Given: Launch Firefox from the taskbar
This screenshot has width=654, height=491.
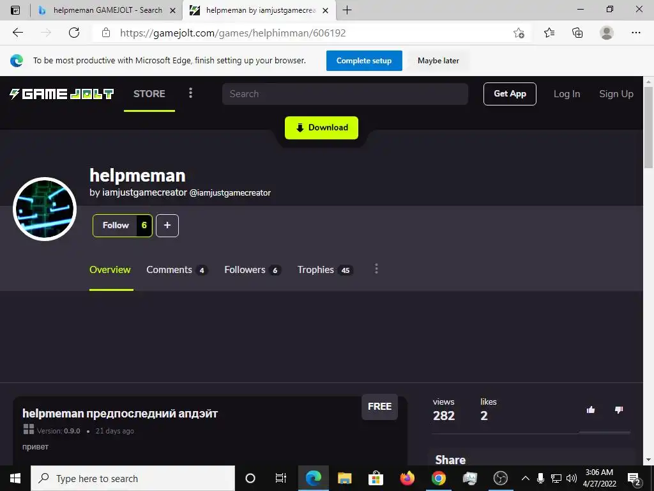Looking at the screenshot, I should tap(407, 478).
